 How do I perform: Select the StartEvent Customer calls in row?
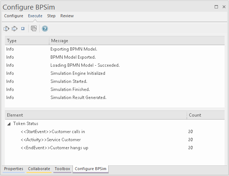coord(53,132)
